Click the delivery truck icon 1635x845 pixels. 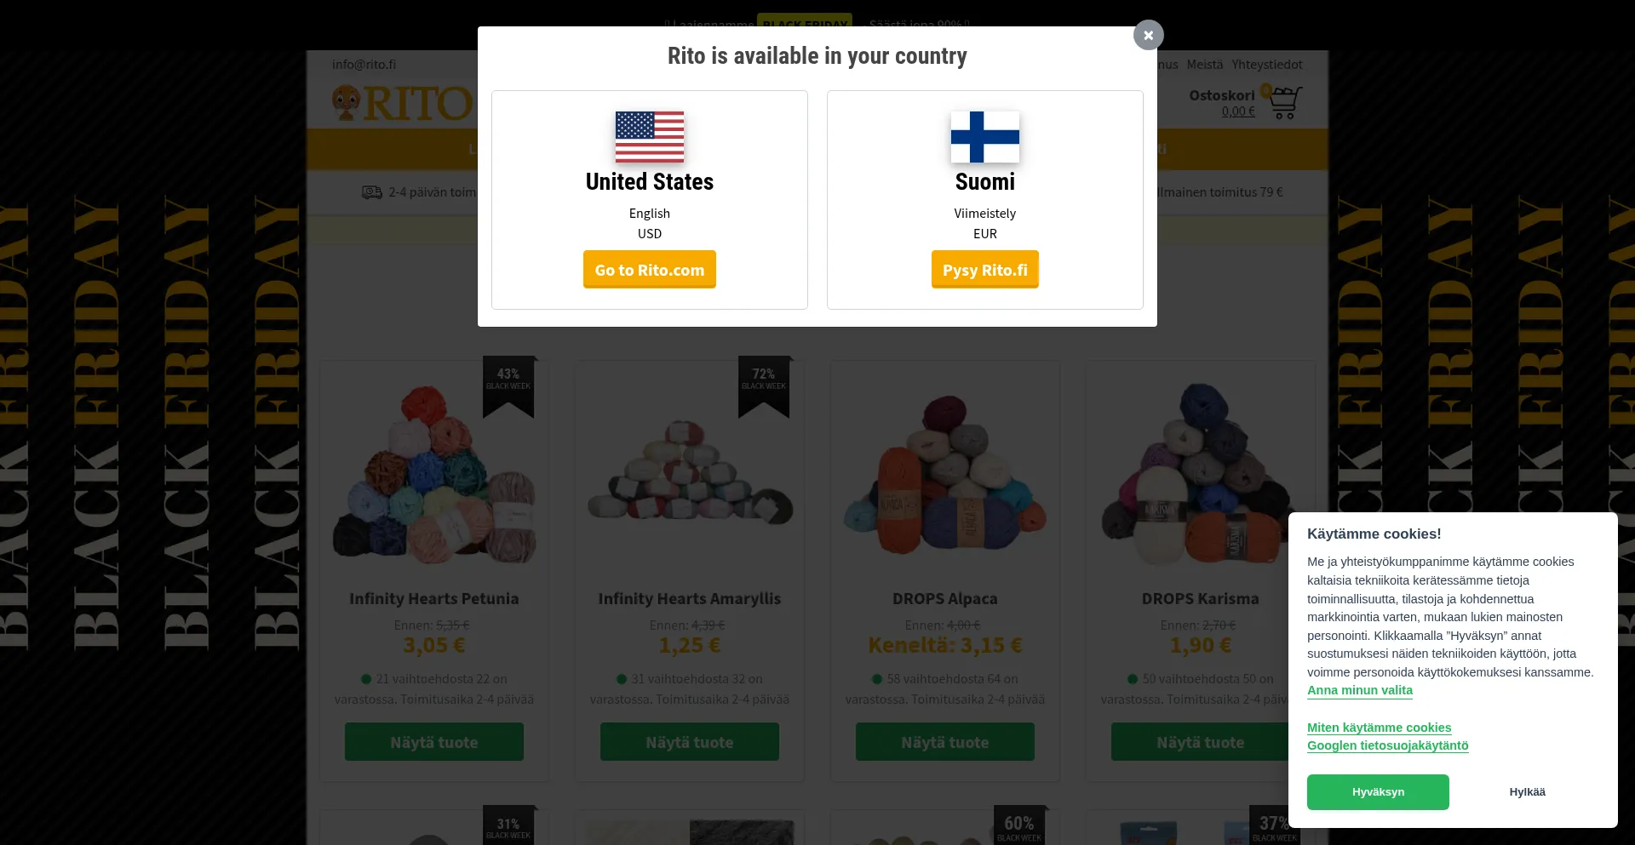[x=372, y=192]
